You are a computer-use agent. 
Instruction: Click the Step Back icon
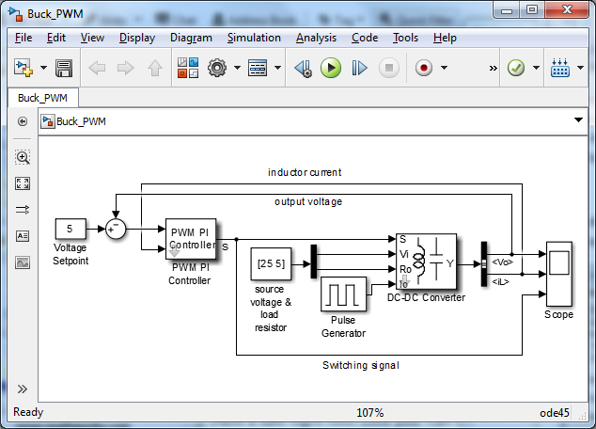pos(302,68)
